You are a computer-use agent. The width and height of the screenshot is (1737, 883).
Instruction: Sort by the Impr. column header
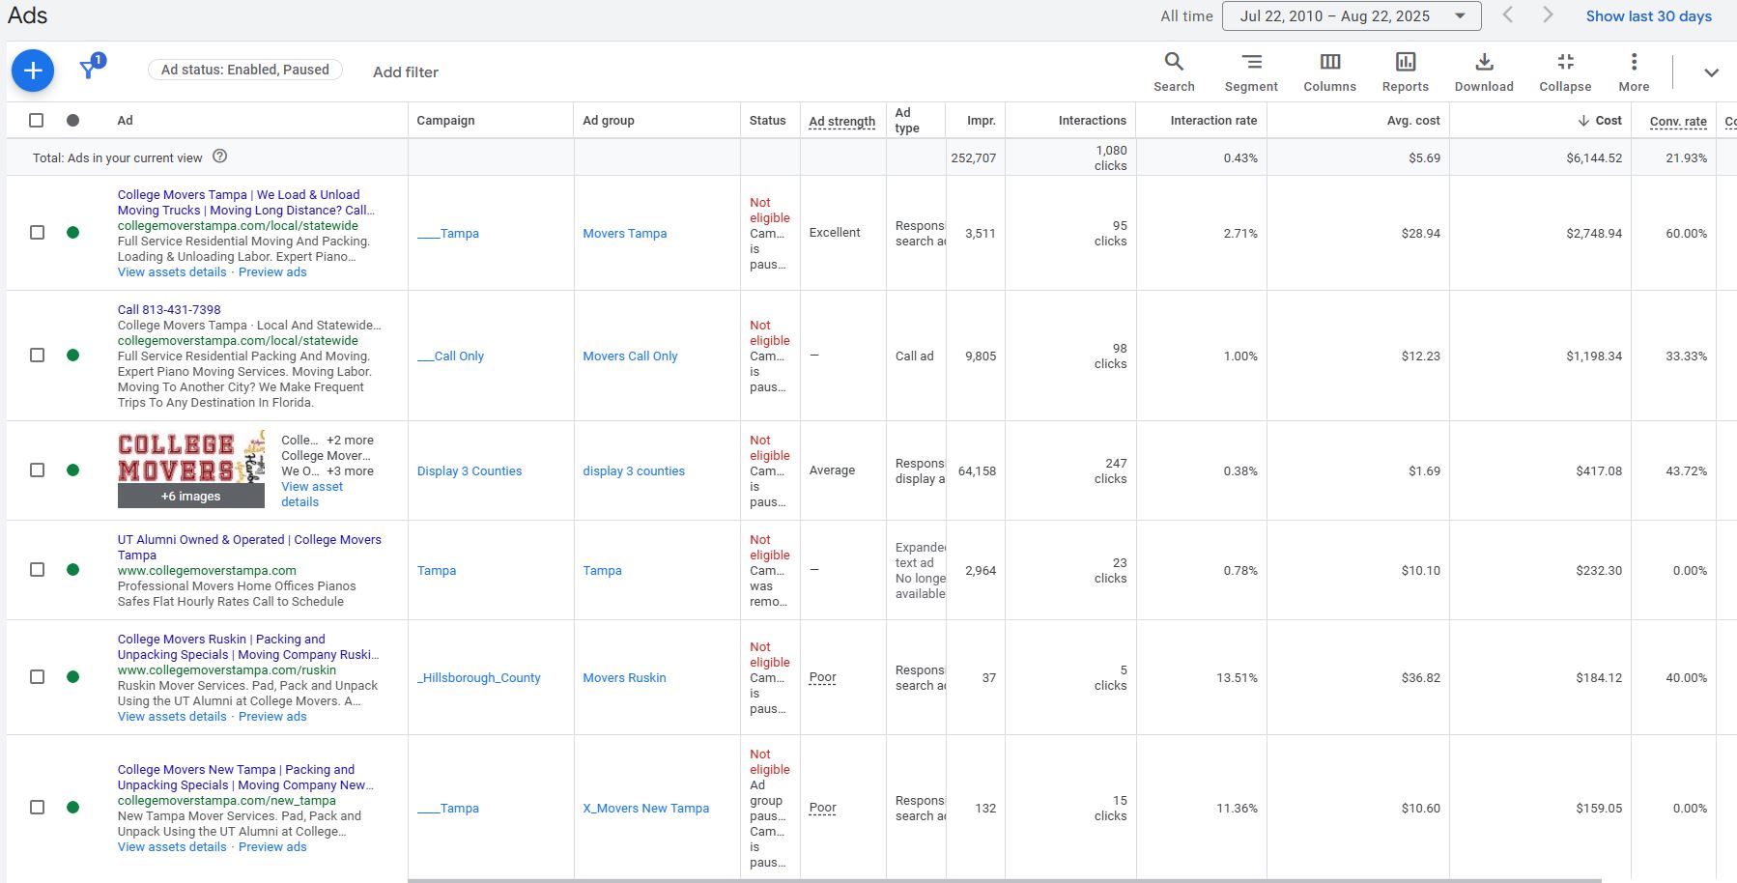981,121
